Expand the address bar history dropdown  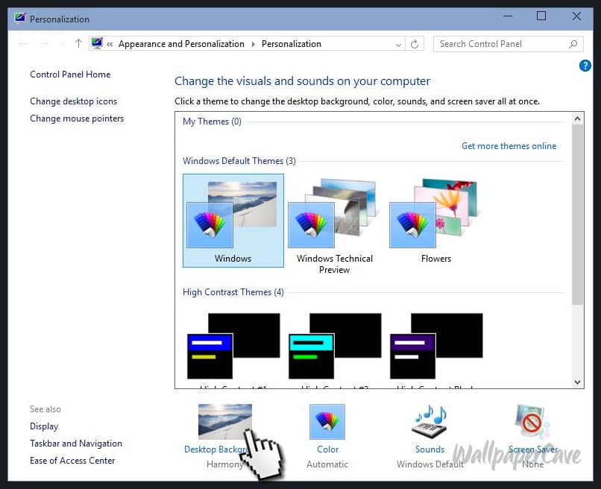coord(398,45)
